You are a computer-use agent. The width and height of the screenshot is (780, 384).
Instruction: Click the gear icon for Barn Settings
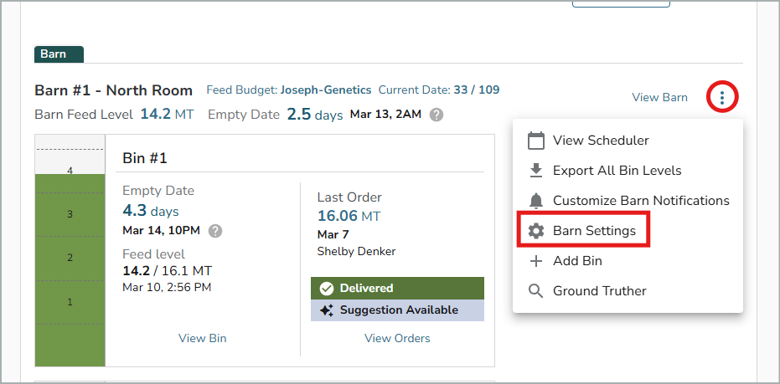pyautogui.click(x=536, y=231)
